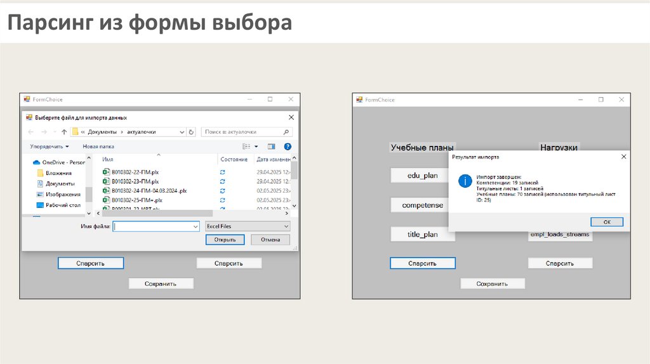Click the navigation tree scrollbar down arrow
Viewport: 650px width, 364px height.
click(89, 213)
